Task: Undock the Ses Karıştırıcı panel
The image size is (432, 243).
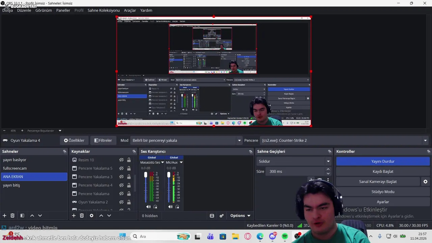Action: pyautogui.click(x=250, y=152)
